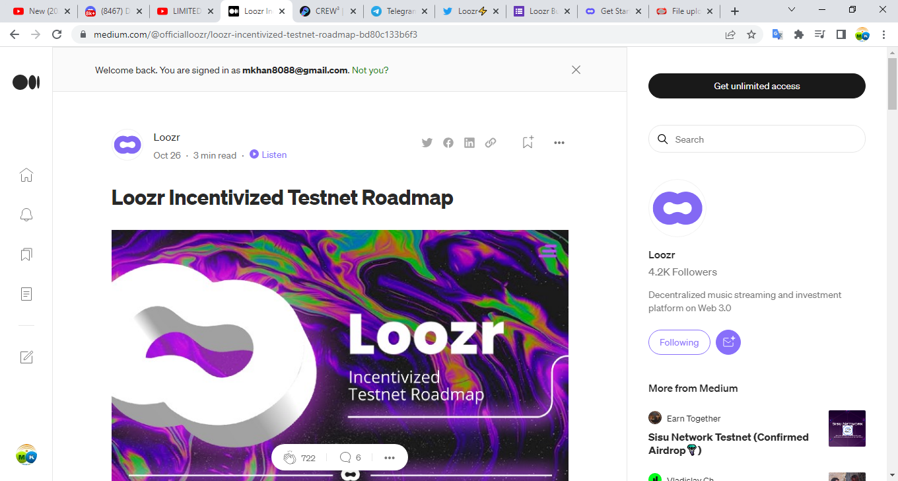Image resolution: width=898 pixels, height=481 pixels.
Task: Open media controls in Chrome toolbar
Action: pyautogui.click(x=820, y=34)
